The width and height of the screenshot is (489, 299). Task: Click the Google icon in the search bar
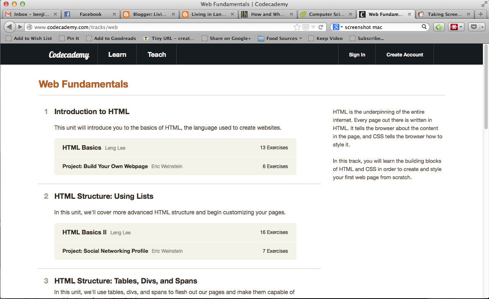pos(336,27)
